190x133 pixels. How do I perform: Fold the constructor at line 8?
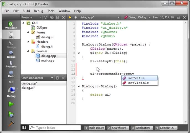pos(79,53)
